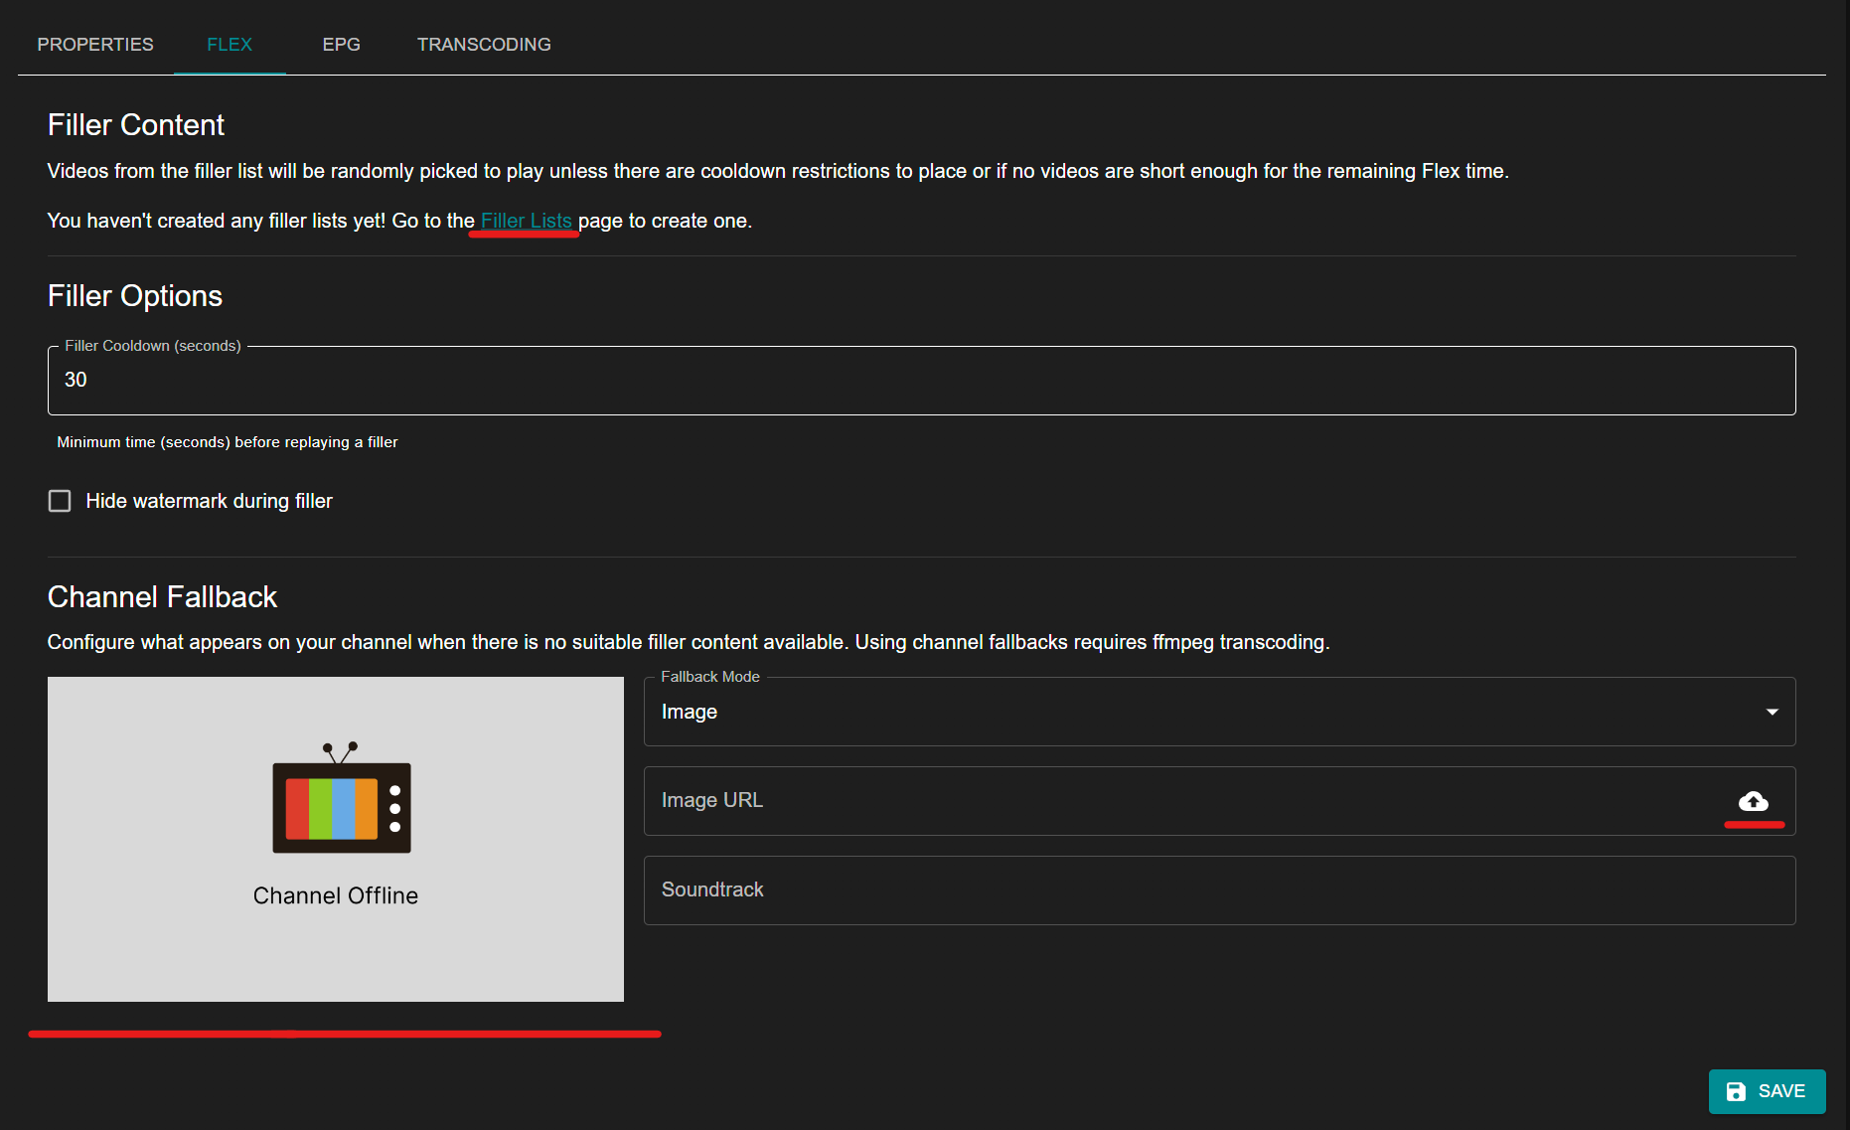This screenshot has width=1850, height=1130.
Task: Click the Fallback Mode dropdown arrow
Action: (1772, 712)
